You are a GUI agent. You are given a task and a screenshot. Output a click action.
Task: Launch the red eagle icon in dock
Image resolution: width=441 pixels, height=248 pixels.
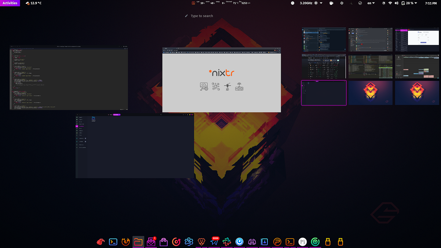(100, 242)
